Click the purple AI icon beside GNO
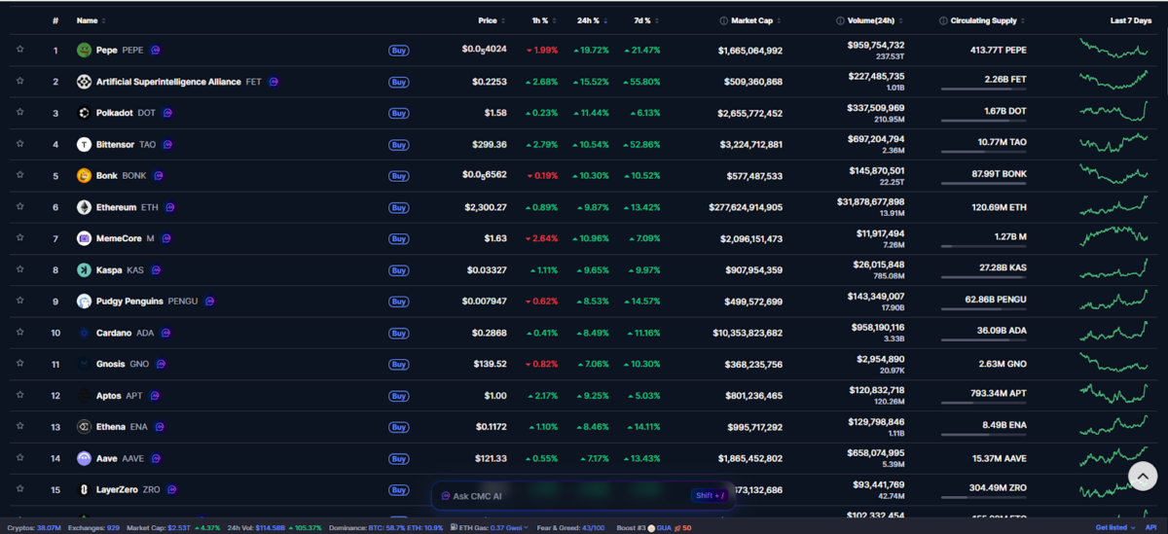 (x=161, y=364)
